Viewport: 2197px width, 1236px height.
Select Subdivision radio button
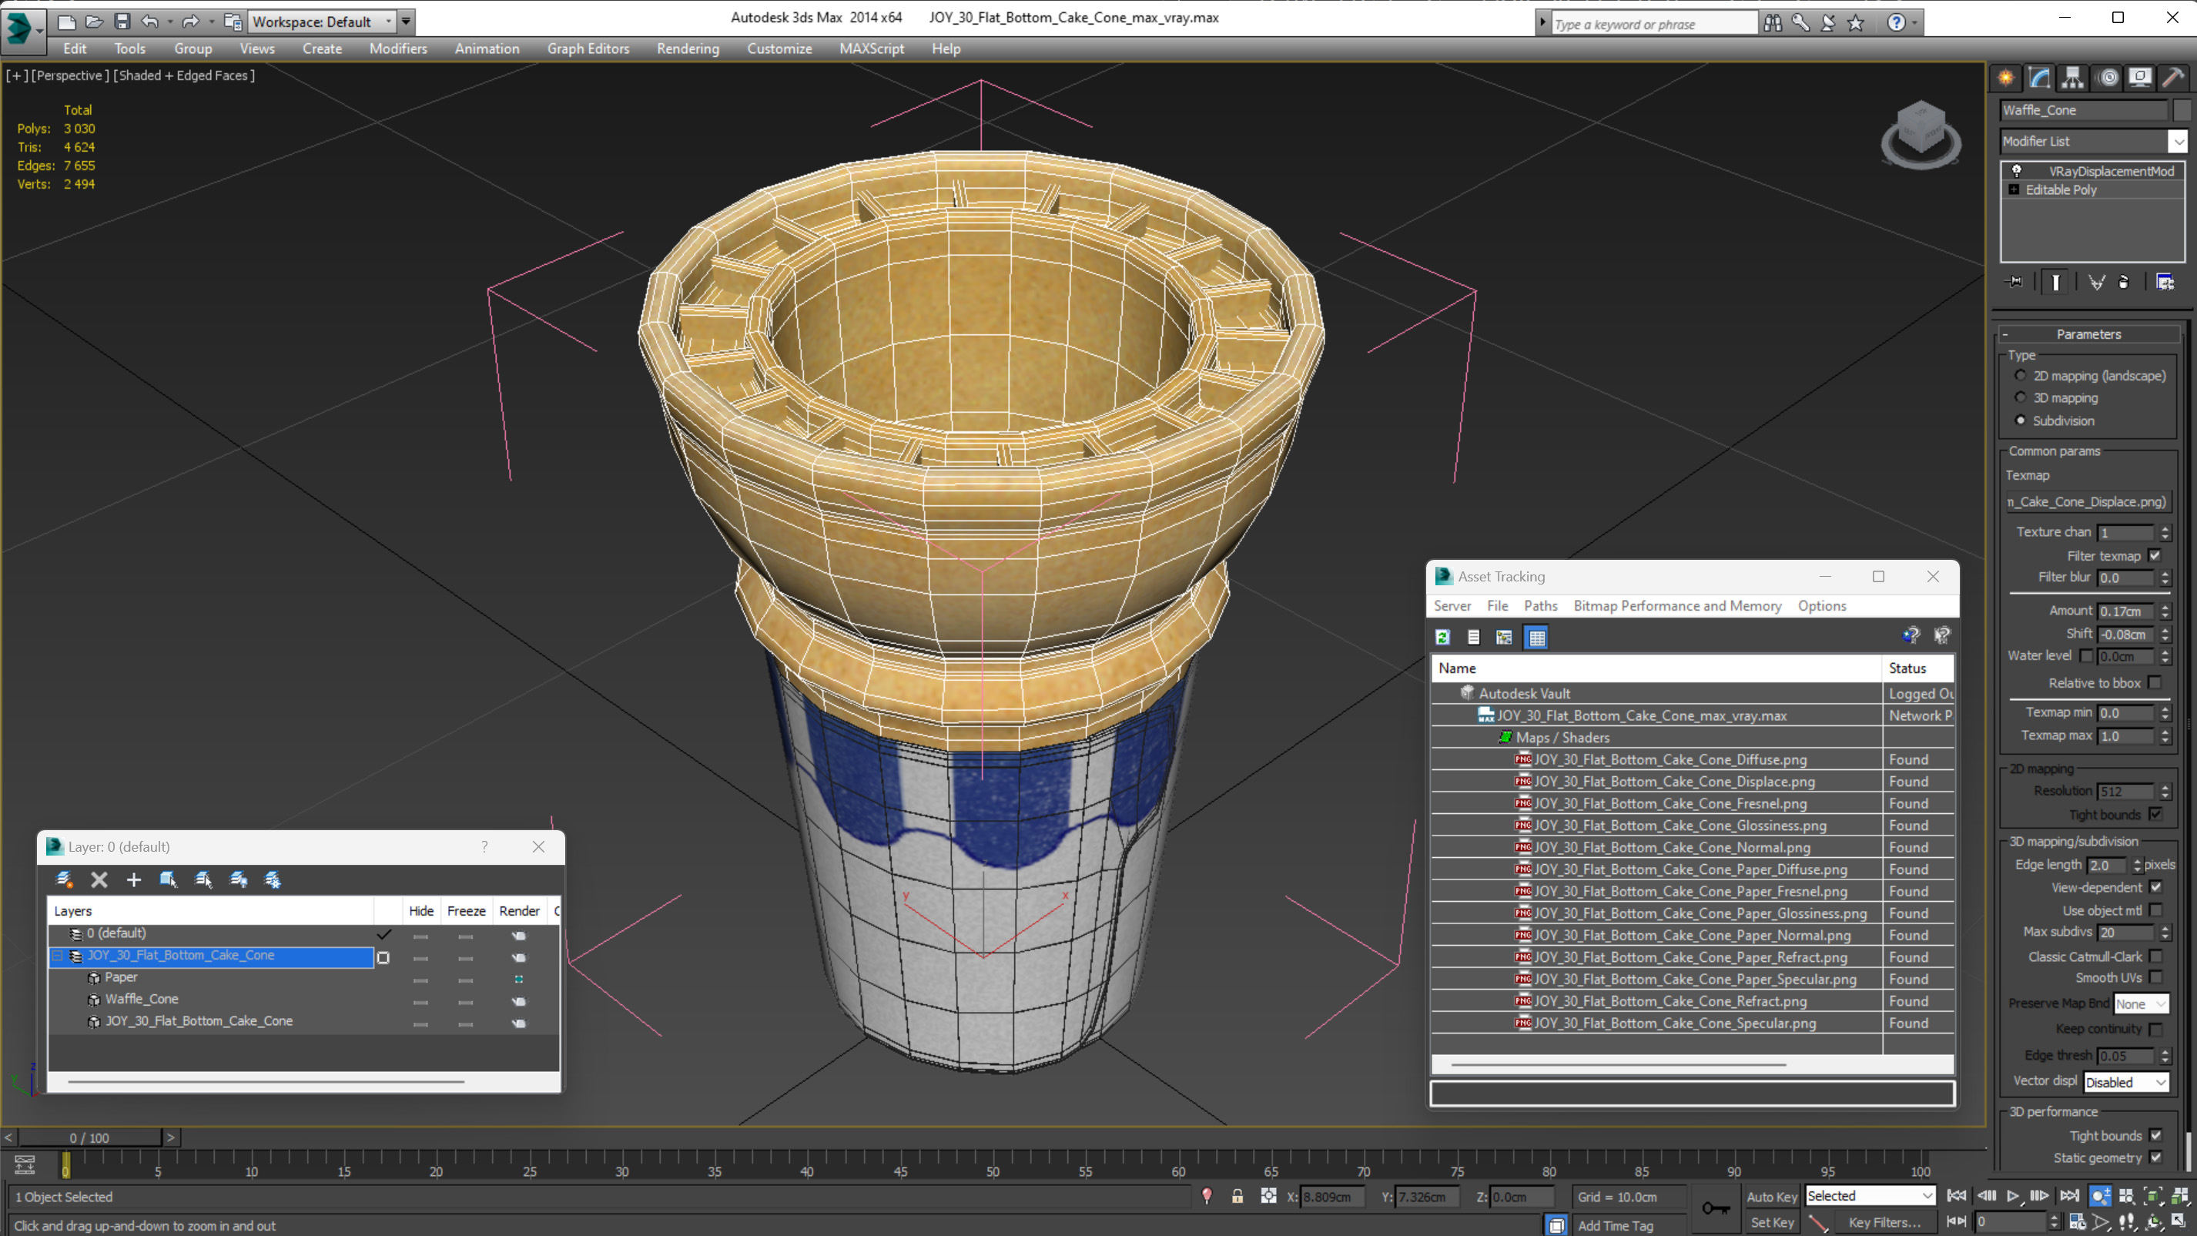pyautogui.click(x=2021, y=420)
